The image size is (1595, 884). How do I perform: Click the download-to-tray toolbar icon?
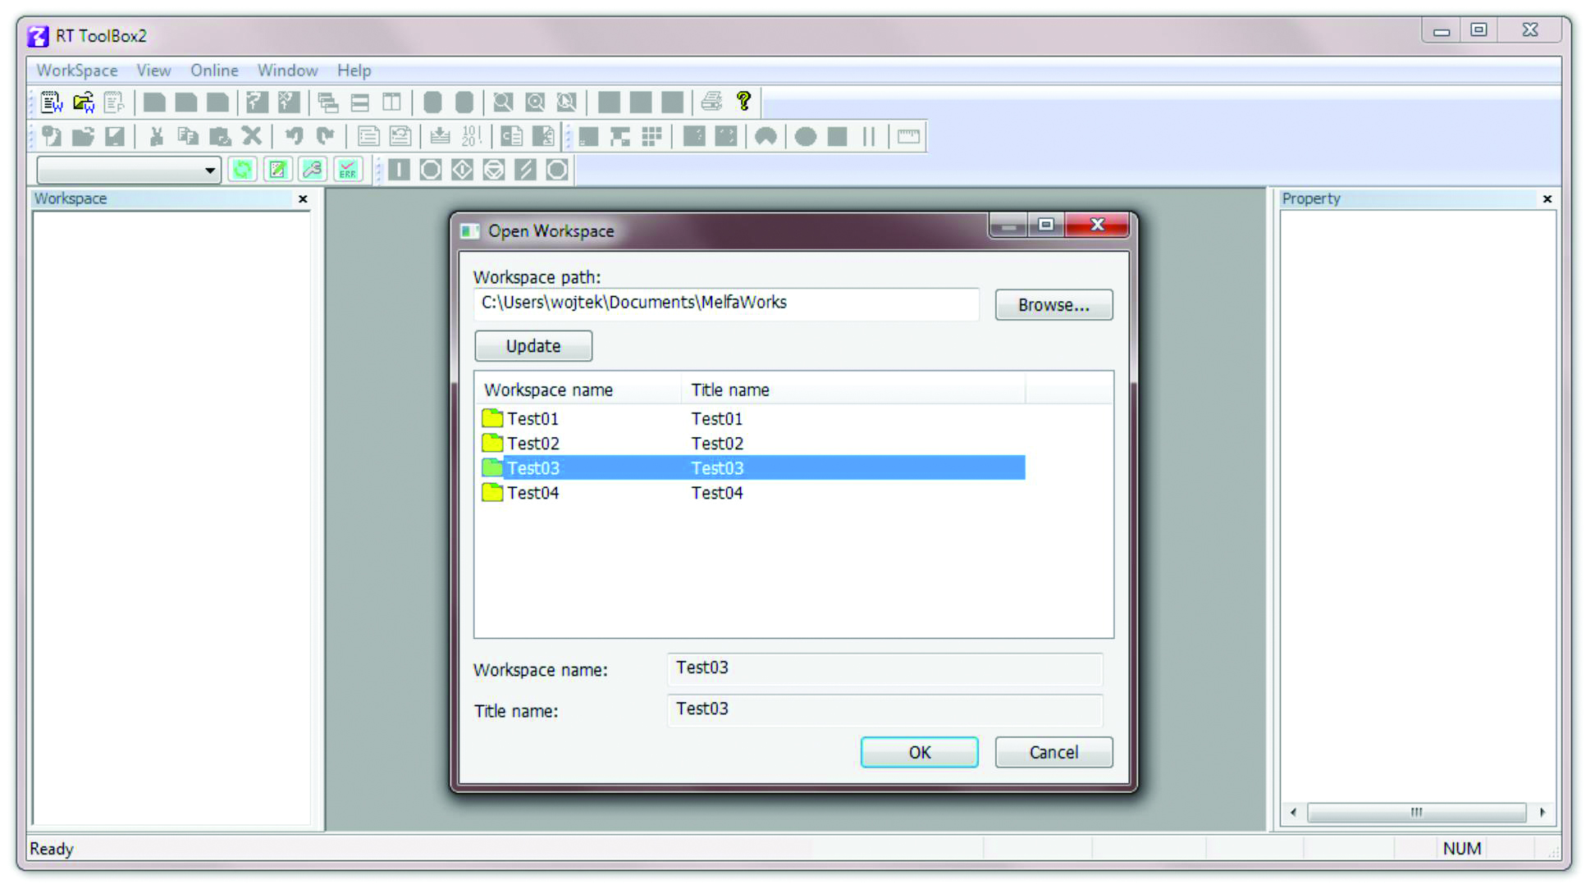point(440,136)
